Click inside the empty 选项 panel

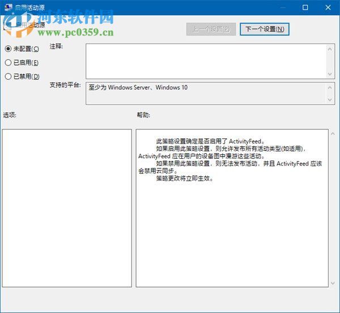(x=67, y=208)
